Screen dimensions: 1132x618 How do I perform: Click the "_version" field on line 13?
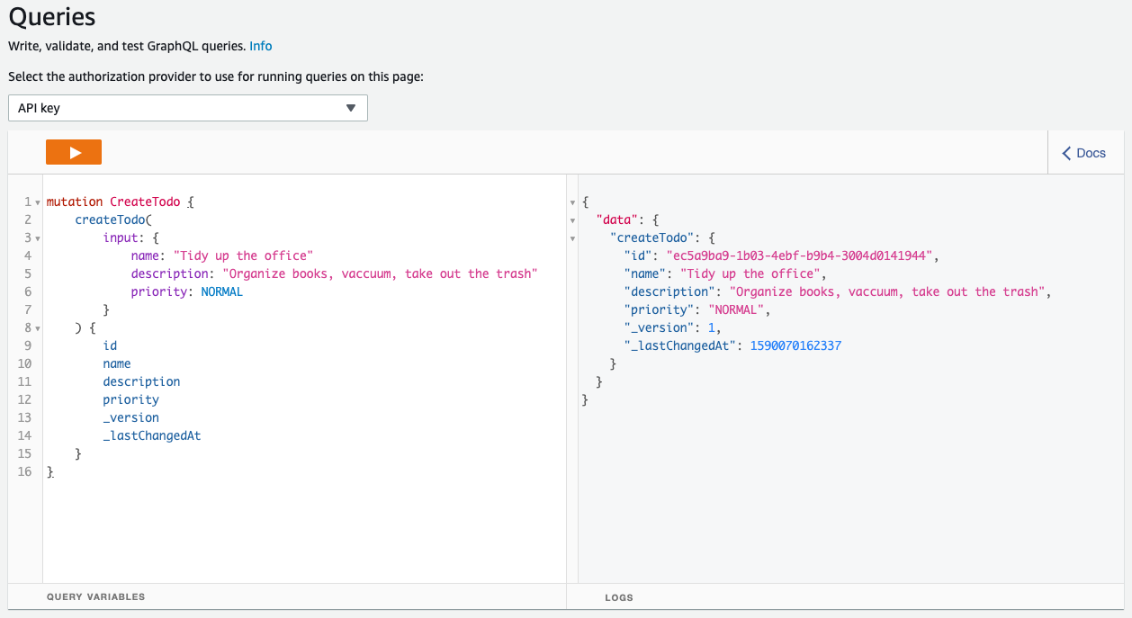coord(130,417)
